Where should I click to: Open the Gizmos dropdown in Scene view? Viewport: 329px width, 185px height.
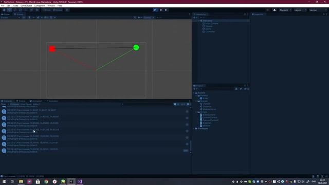[x=149, y=17]
